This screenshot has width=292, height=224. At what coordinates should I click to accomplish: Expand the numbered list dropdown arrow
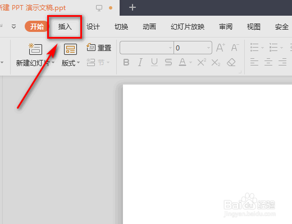click(281, 48)
